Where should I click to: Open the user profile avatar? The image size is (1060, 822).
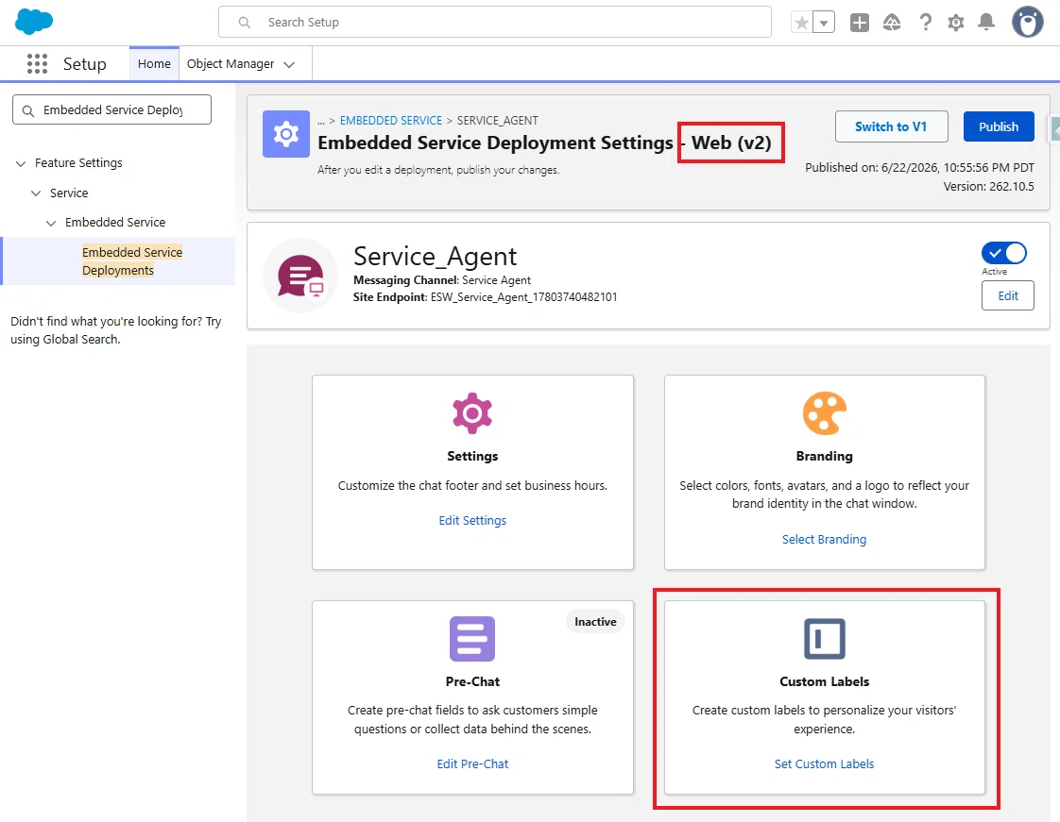(1028, 23)
